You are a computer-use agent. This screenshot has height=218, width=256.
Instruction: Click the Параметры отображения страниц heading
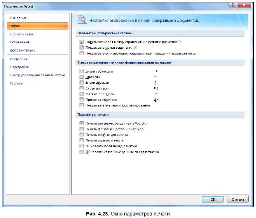(106, 33)
